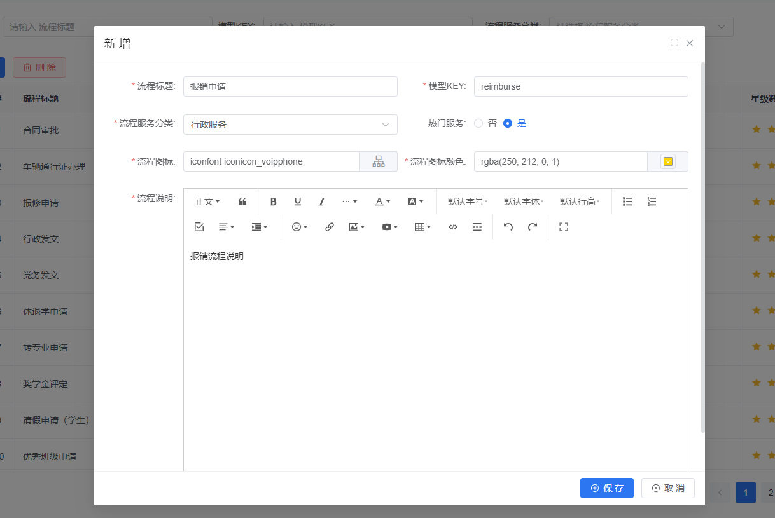This screenshot has height=518, width=775.
Task: Click the 流程标题 input containing 报销申请
Action: point(290,86)
